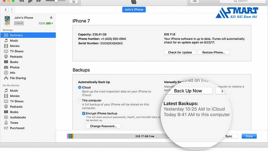Open File Sharing in the sidebar
The image size is (268, 151).
point(18,78)
